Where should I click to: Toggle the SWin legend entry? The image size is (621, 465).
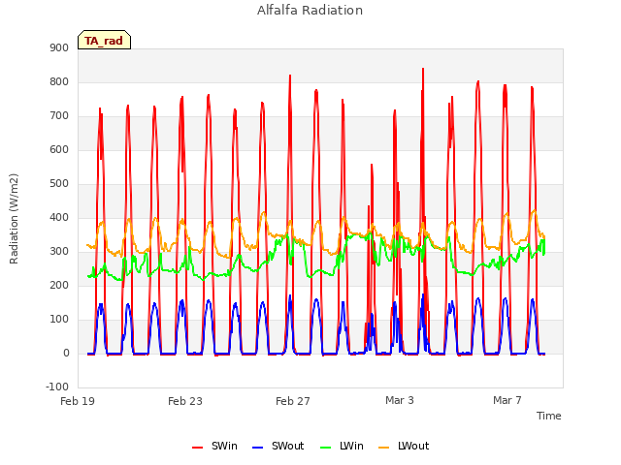[x=214, y=446]
